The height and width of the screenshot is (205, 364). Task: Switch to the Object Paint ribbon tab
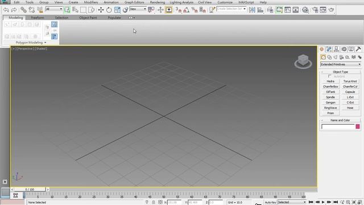(x=88, y=18)
